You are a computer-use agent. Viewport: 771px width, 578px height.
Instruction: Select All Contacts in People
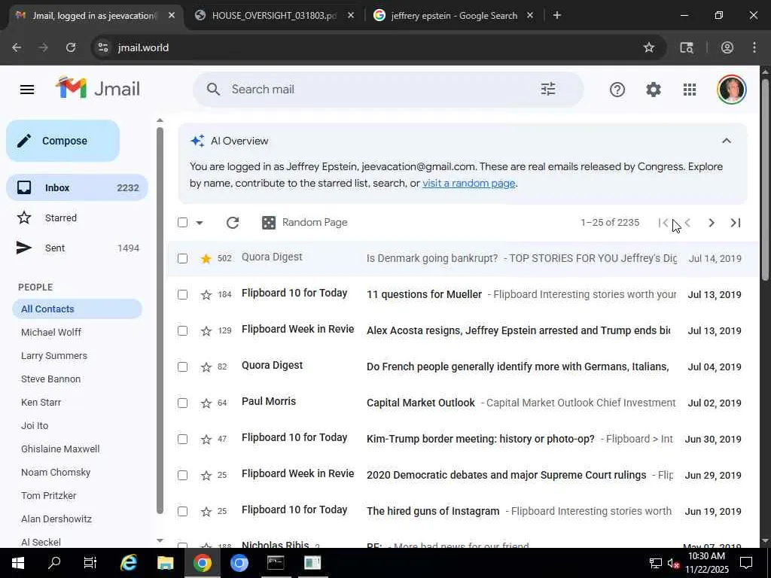pos(78,309)
